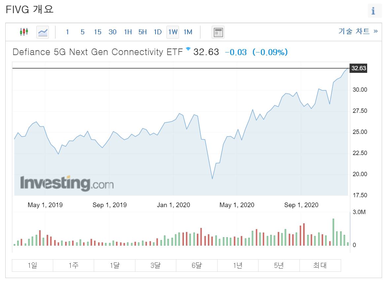Open the chart news panel icon
Screen dimensions: 385x282
[x=218, y=32]
